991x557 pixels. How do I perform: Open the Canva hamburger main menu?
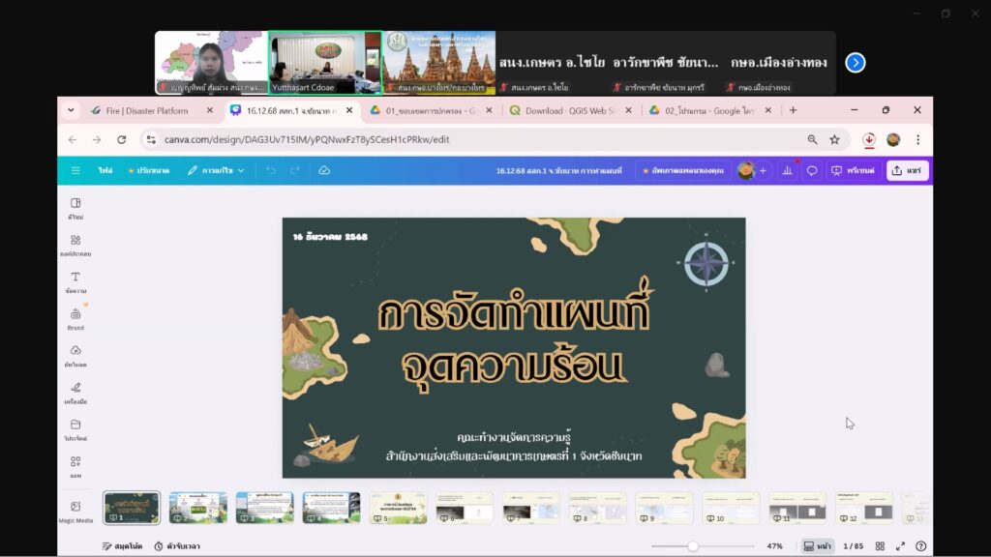tap(75, 170)
